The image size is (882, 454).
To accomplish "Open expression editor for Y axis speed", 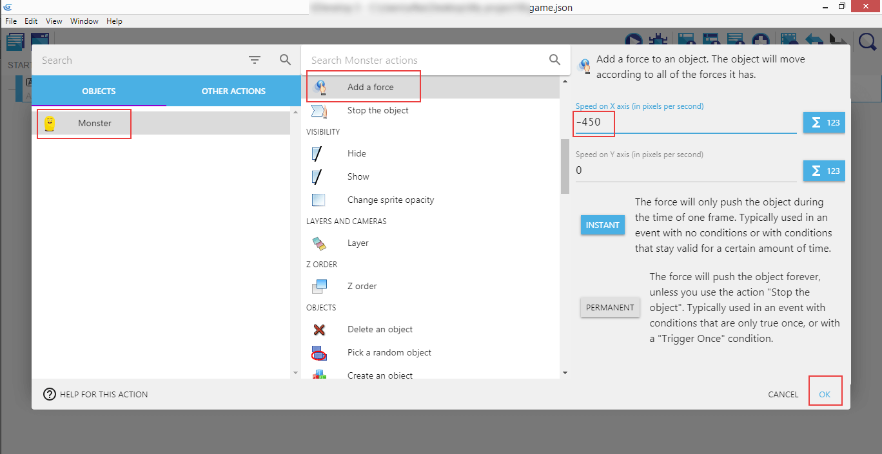I will coord(823,171).
